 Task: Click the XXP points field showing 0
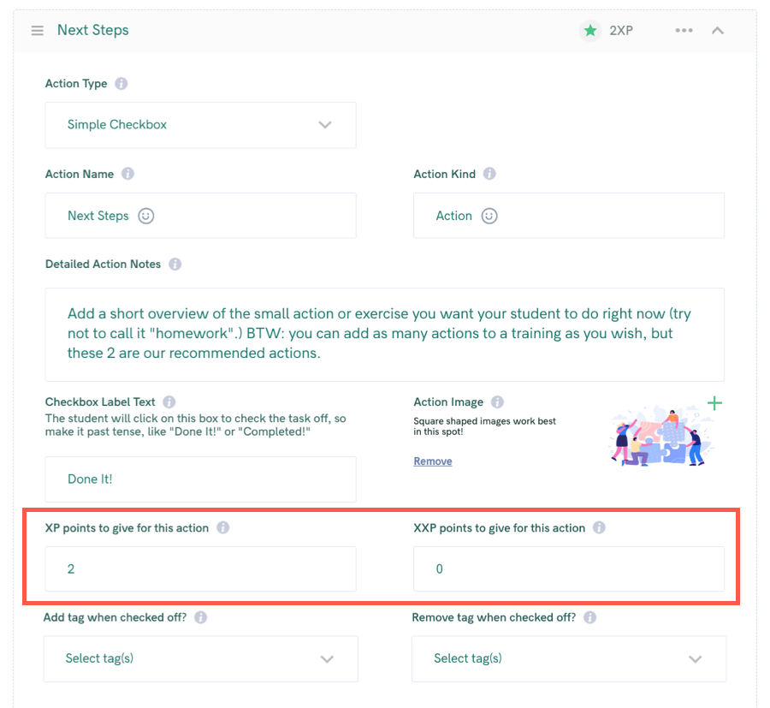(569, 569)
